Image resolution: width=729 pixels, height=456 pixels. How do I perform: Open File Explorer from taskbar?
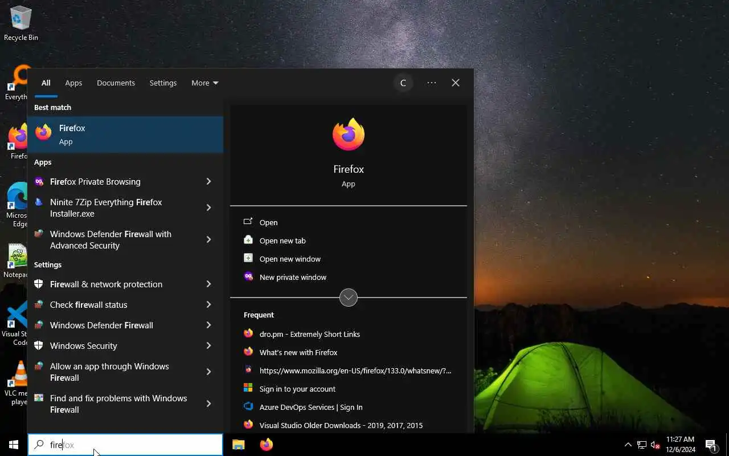tap(239, 445)
